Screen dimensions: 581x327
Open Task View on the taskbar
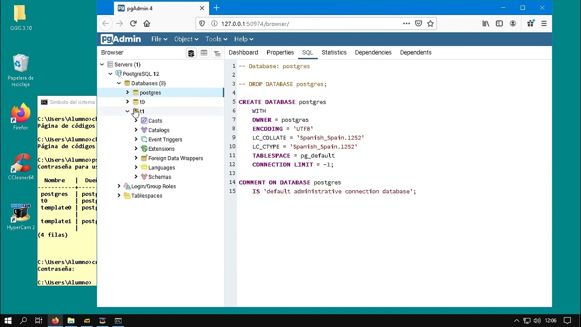[39, 321]
